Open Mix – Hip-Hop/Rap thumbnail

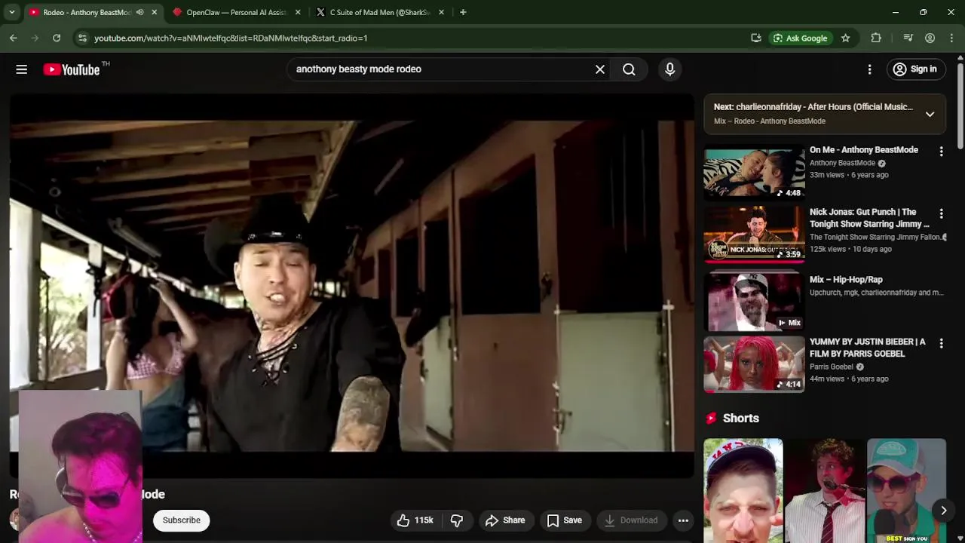point(754,302)
